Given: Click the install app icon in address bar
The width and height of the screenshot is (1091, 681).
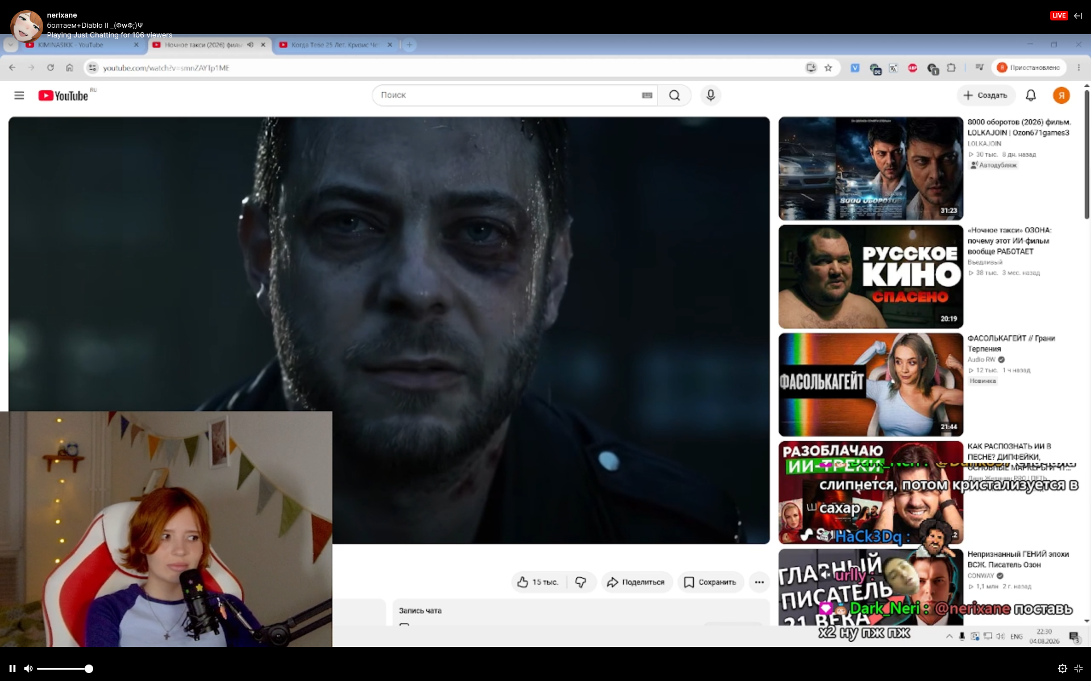Looking at the screenshot, I should [x=811, y=68].
